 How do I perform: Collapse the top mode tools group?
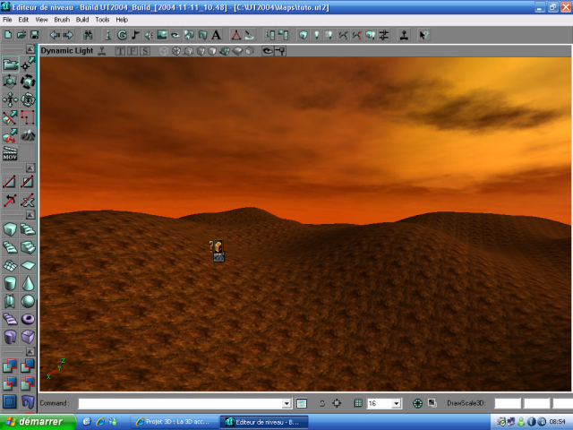tap(30, 49)
